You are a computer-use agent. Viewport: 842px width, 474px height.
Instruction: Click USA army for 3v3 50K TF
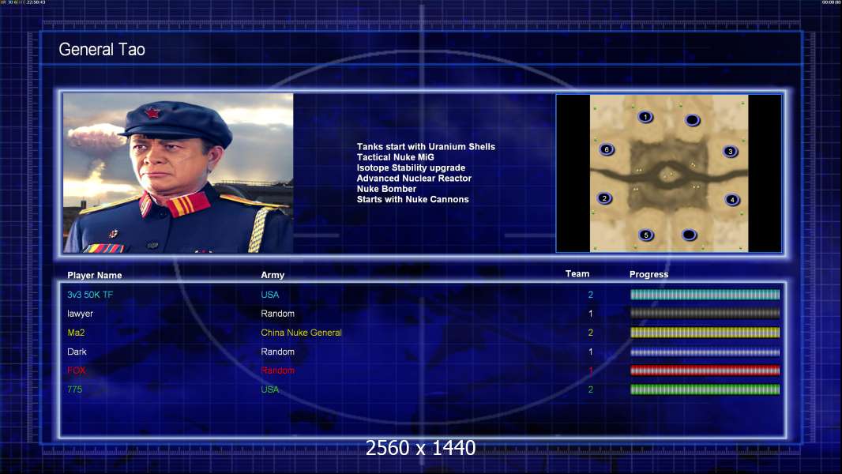[x=270, y=295]
